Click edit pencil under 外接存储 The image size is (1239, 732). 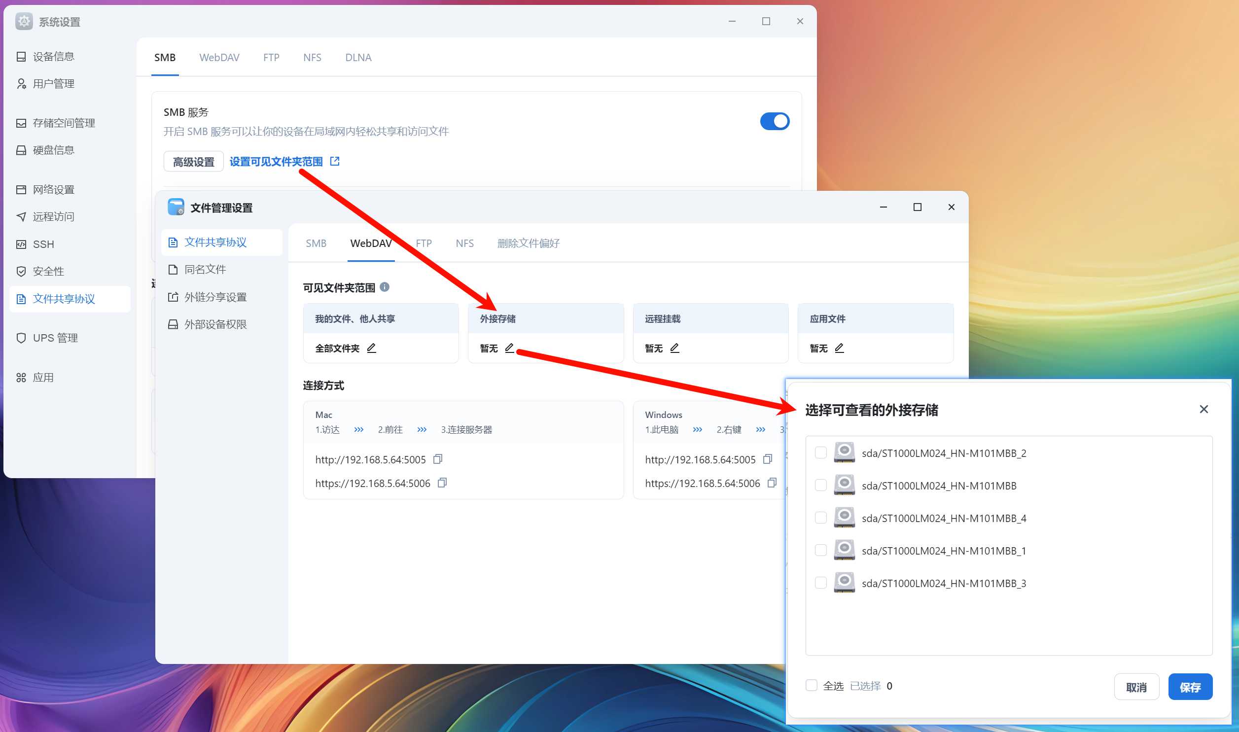tap(509, 348)
